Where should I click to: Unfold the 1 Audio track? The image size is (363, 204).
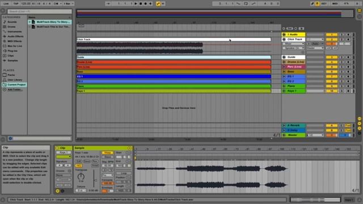tap(284, 35)
